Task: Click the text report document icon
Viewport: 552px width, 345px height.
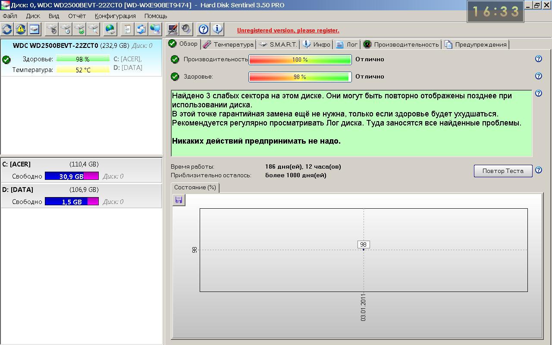Action: tap(127, 29)
